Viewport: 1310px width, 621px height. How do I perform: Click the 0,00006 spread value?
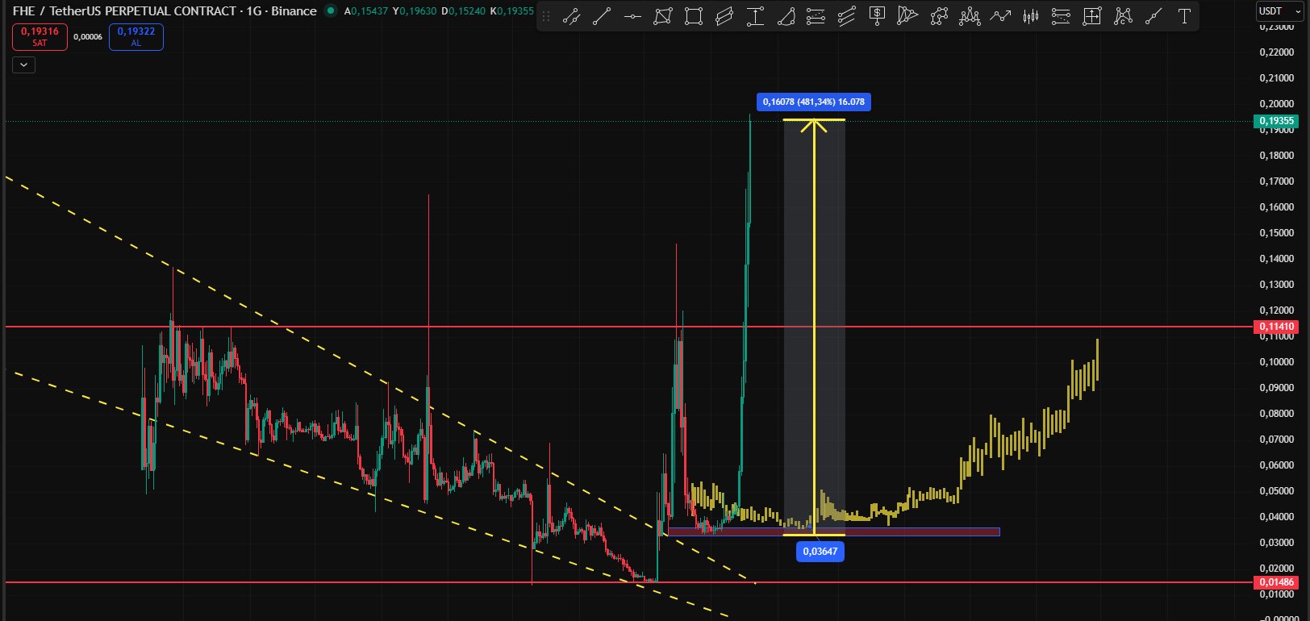(x=88, y=37)
